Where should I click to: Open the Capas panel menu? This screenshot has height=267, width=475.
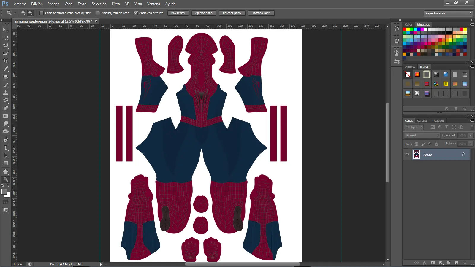(471, 121)
